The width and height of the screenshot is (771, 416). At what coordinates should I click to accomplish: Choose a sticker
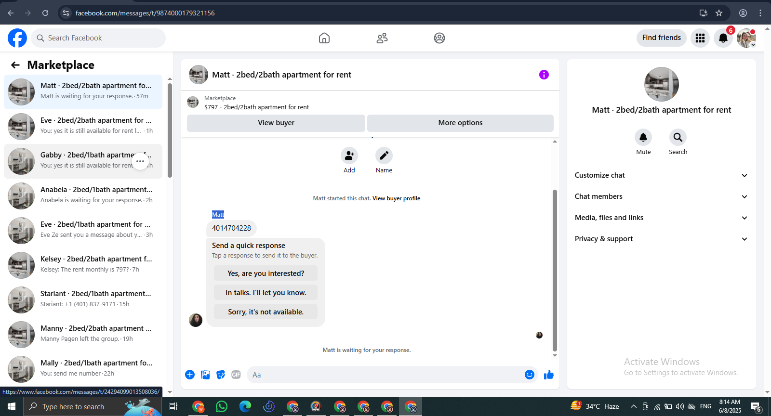[x=221, y=375]
